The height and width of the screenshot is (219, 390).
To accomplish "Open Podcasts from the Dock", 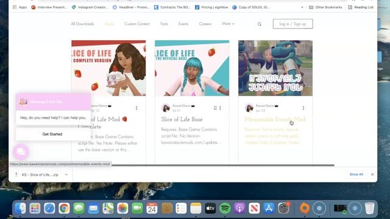I will tap(239, 208).
